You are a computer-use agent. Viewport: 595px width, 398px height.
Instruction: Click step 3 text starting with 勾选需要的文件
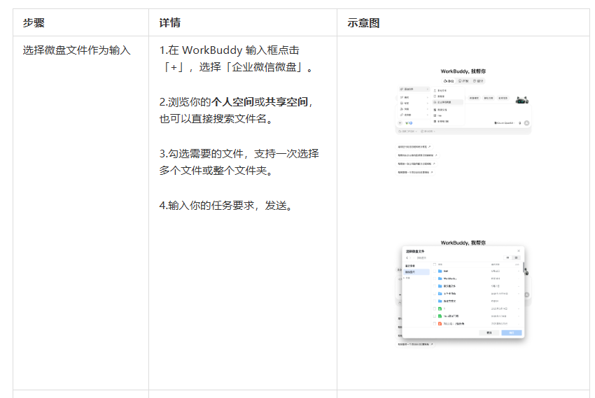click(x=239, y=162)
